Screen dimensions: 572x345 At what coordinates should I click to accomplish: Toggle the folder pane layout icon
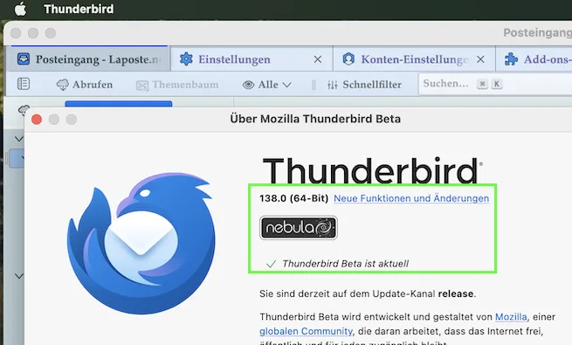point(24,84)
